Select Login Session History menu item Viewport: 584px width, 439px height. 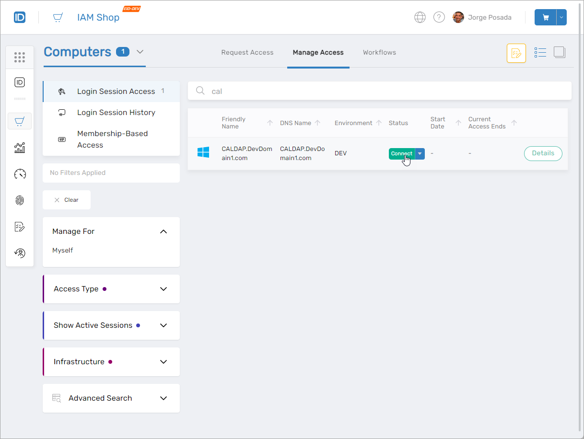(116, 113)
